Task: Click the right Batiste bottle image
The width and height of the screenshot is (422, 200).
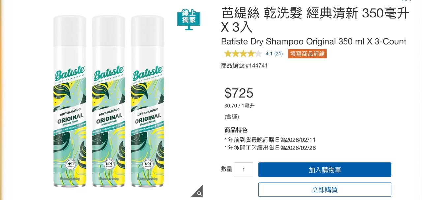Action: click(147, 101)
